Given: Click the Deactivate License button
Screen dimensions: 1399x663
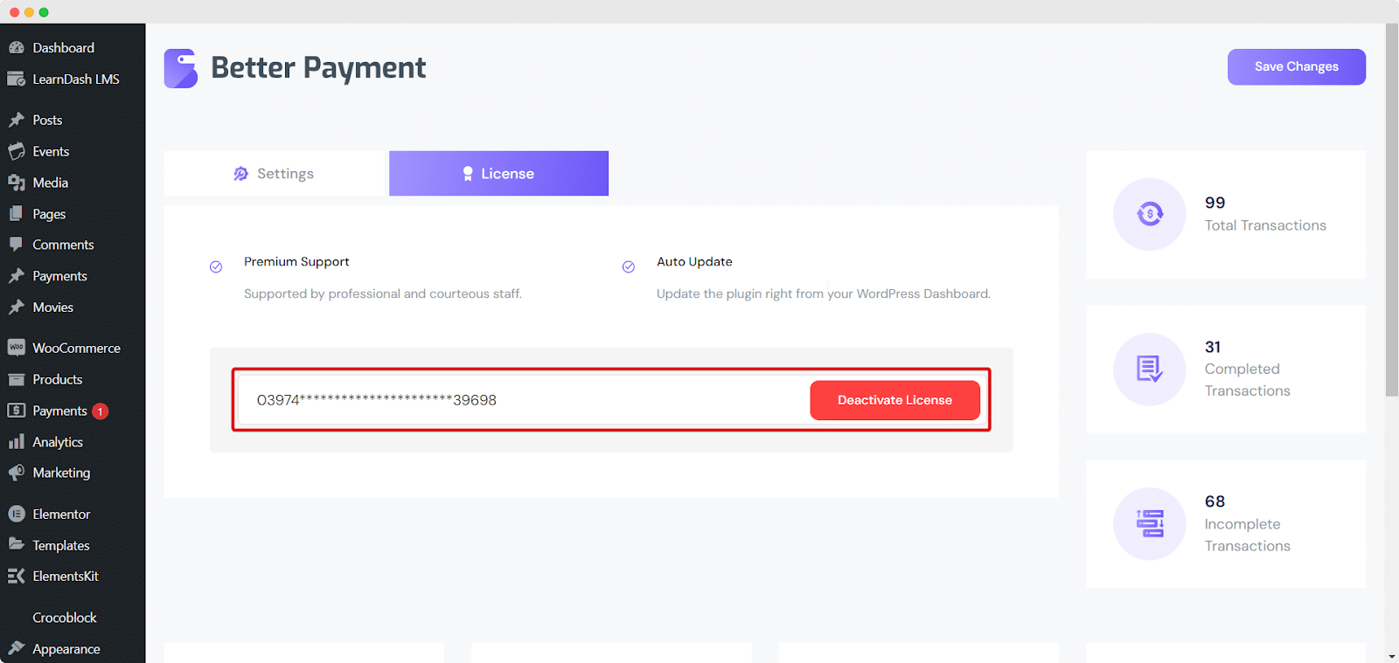Looking at the screenshot, I should click(894, 400).
